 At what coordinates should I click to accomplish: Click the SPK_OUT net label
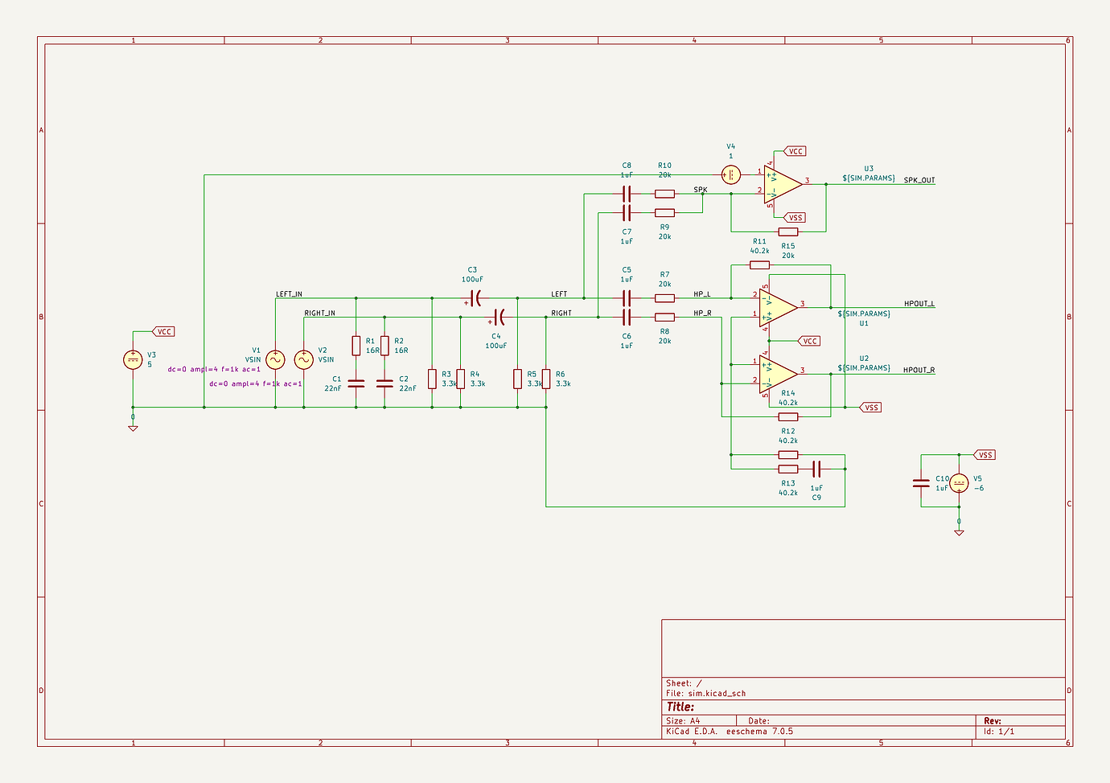click(918, 181)
